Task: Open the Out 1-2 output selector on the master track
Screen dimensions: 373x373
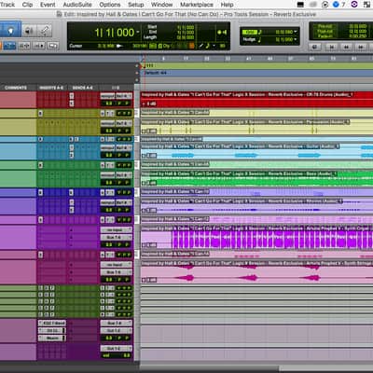Action: coord(116,349)
